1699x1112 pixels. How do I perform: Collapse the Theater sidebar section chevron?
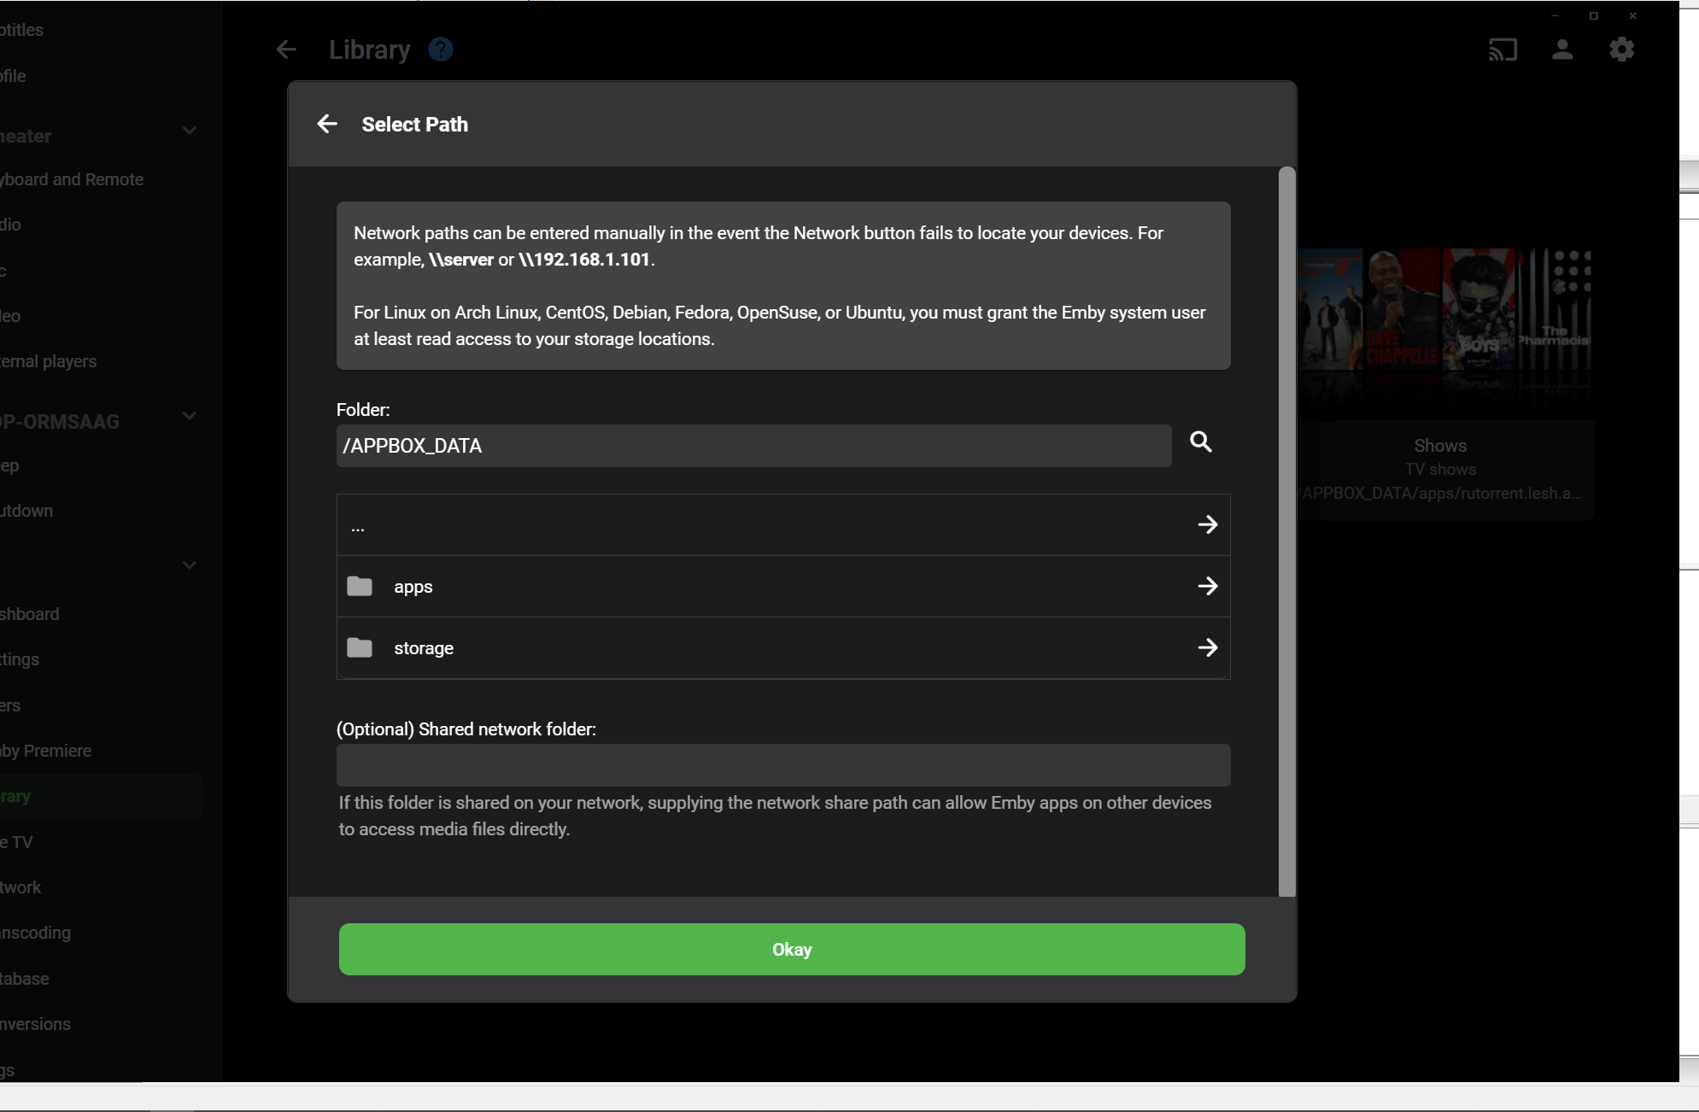(190, 131)
